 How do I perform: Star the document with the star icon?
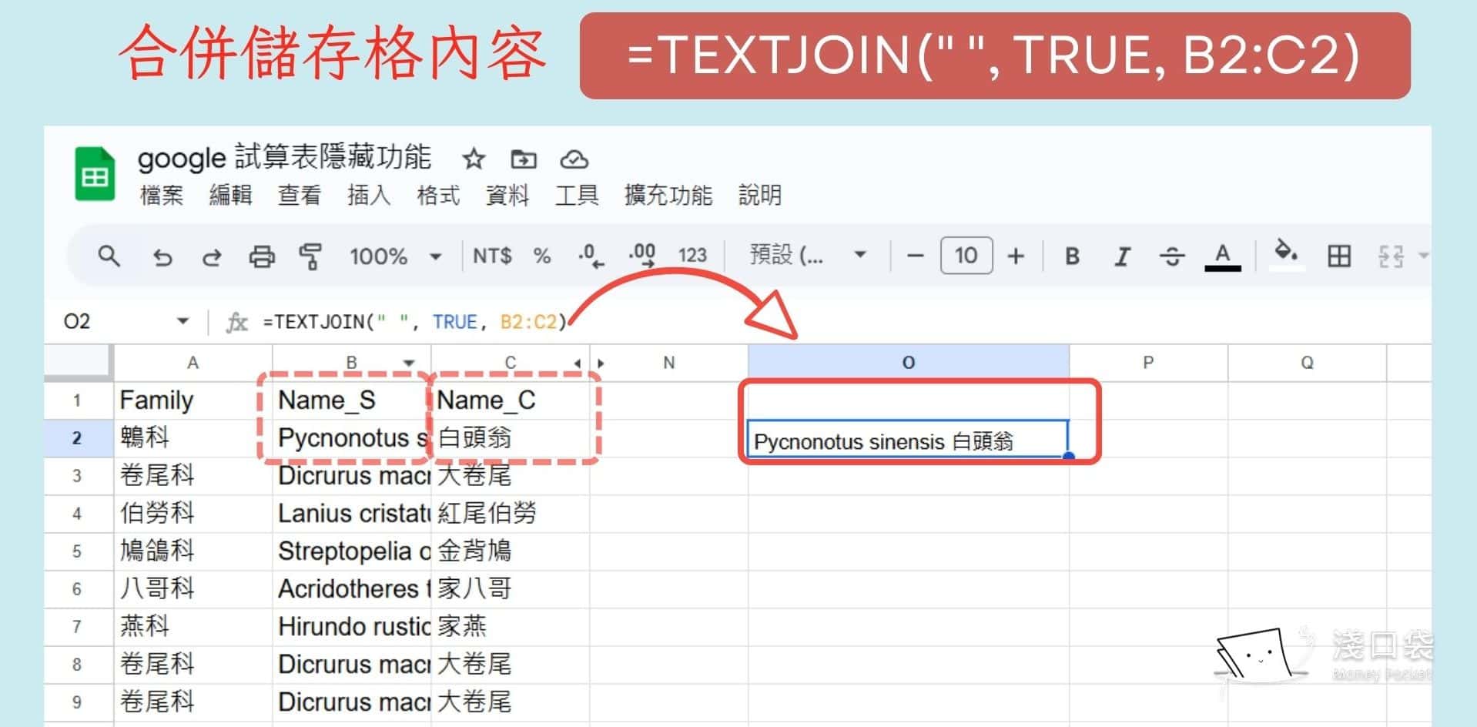[x=473, y=159]
